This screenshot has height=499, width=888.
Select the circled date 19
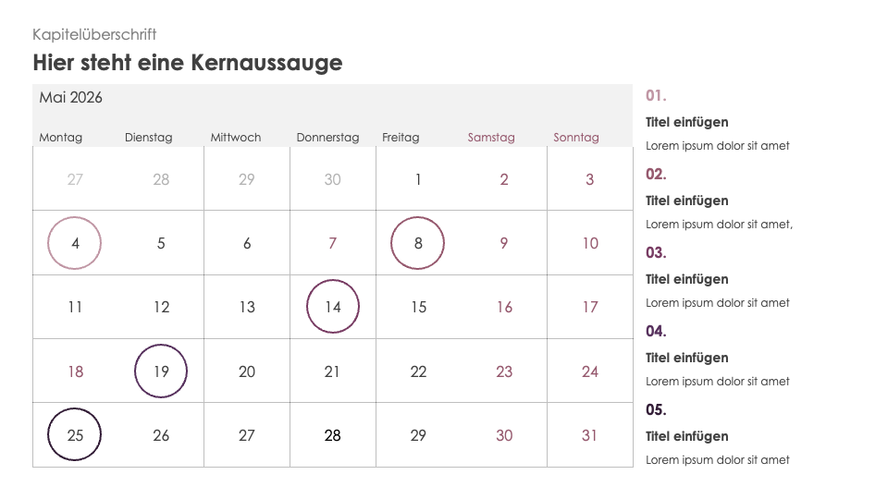[161, 371]
